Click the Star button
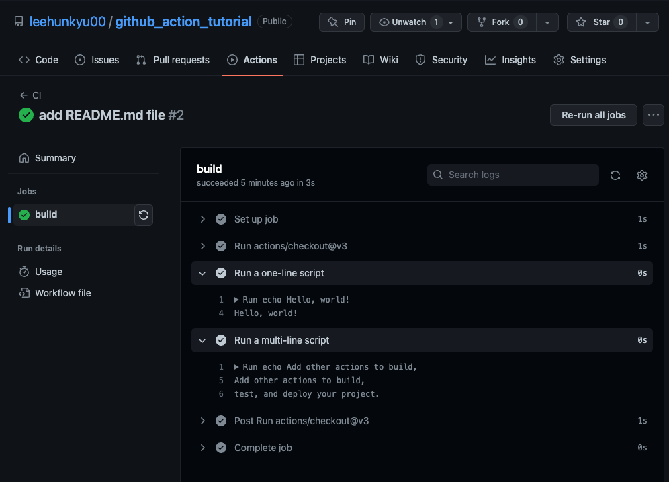The height and width of the screenshot is (482, 669). [602, 22]
